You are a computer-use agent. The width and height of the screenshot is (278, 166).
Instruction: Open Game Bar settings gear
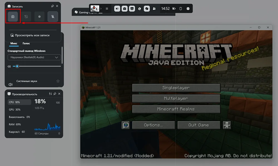pyautogui.click(x=188, y=9)
